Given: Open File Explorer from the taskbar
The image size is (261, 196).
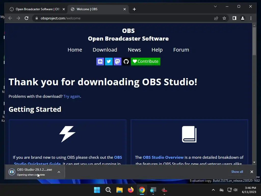Looking at the screenshot, I should click(119, 190).
